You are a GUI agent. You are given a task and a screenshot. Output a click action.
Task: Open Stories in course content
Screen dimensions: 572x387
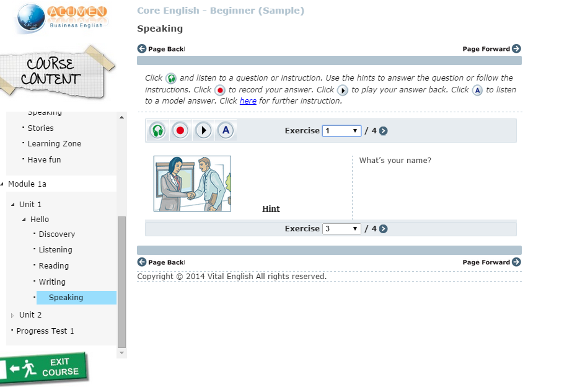(x=40, y=128)
